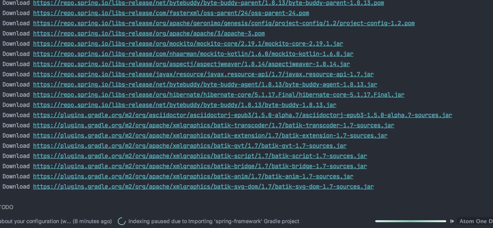Follow the batik-svg-dom-1.7-sources.jar URL

[x=203, y=187]
